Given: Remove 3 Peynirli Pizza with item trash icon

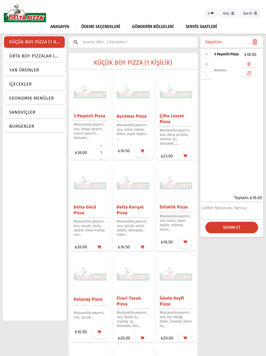Looking at the screenshot, I should 249,64.
